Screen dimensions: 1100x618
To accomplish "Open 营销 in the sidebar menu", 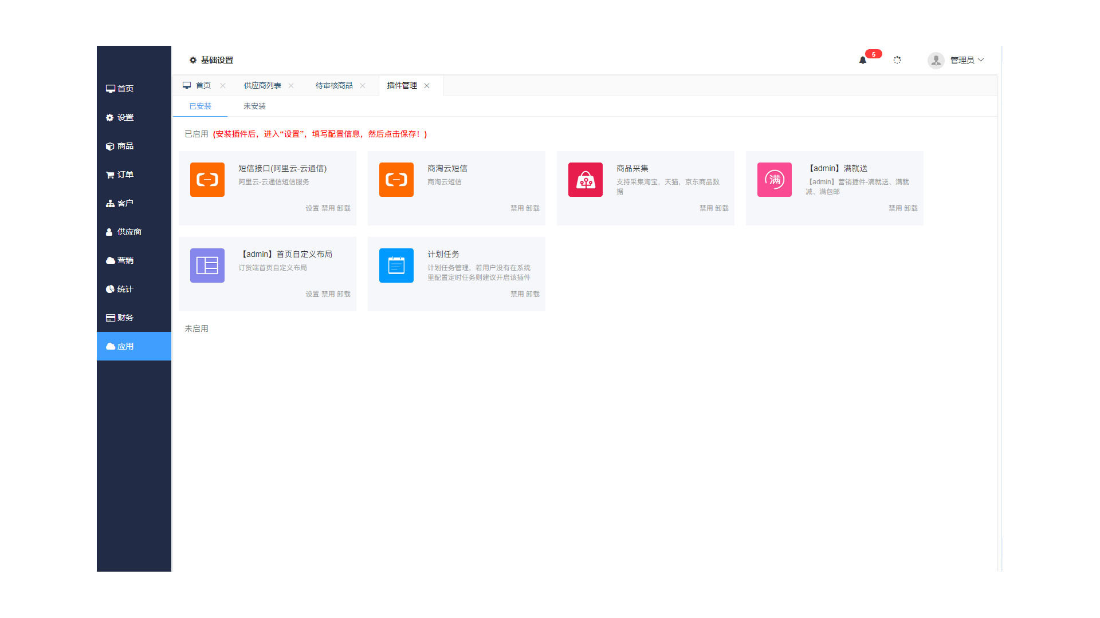I will [x=125, y=260].
